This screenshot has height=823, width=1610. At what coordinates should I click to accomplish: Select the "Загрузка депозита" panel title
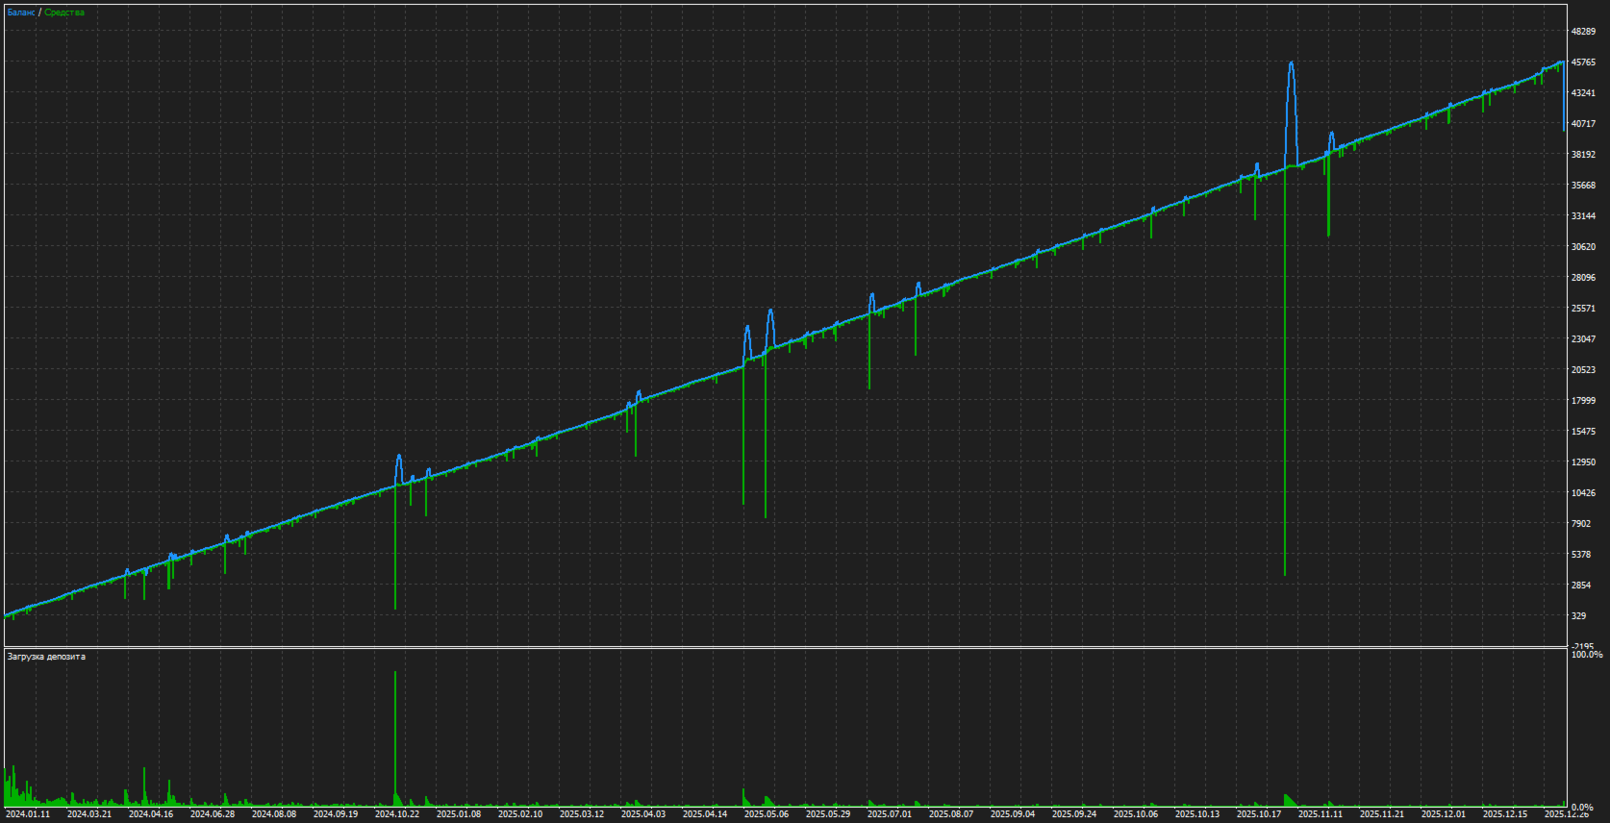click(46, 657)
